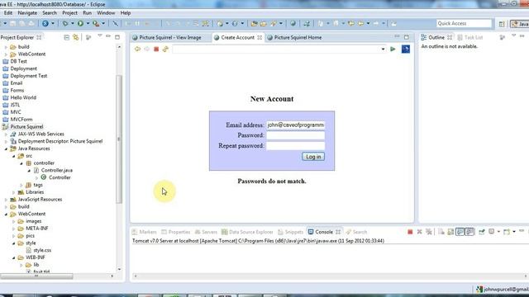Toggle show console on standard out
The height and width of the screenshot is (297, 529).
pos(460,232)
